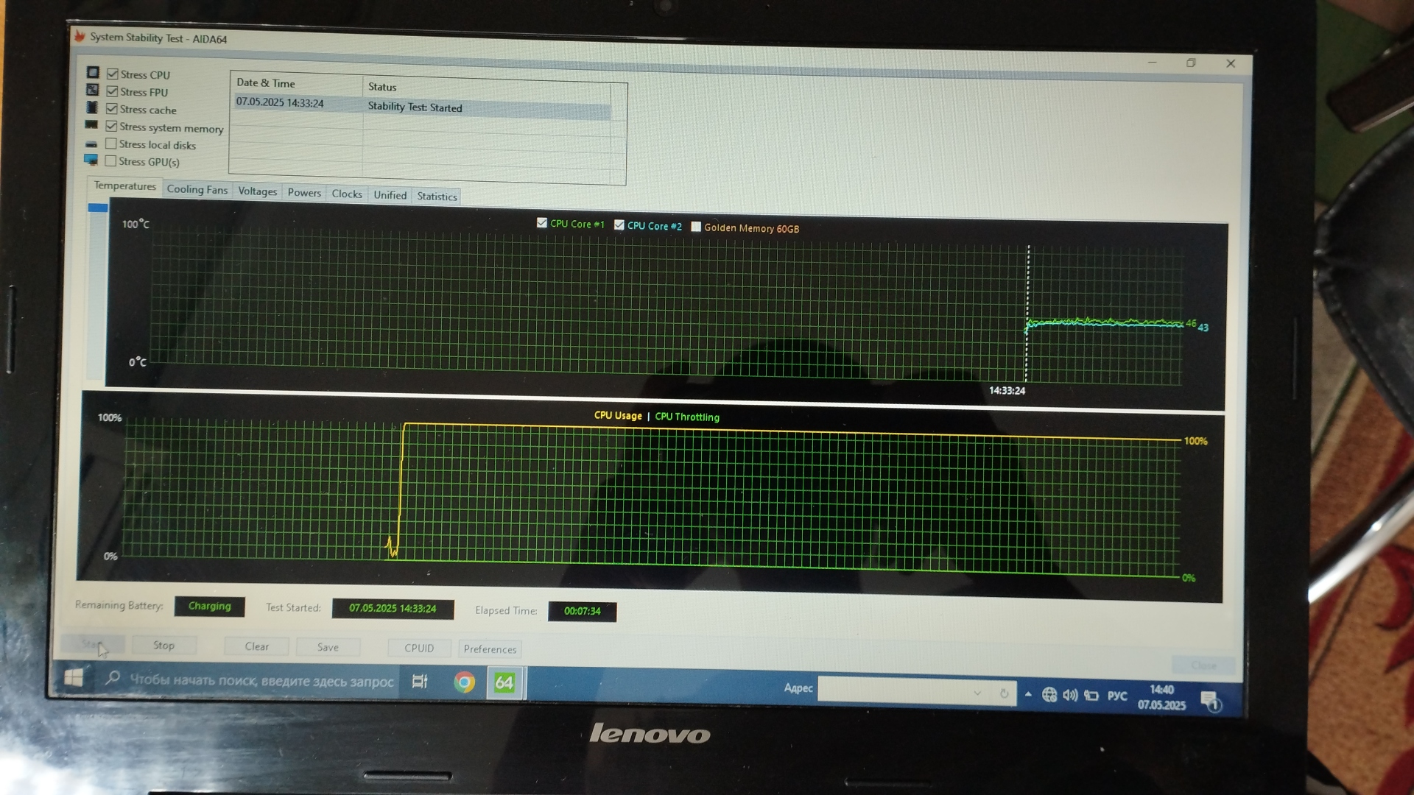
Task: Open volume control in system tray
Action: [x=1070, y=695]
